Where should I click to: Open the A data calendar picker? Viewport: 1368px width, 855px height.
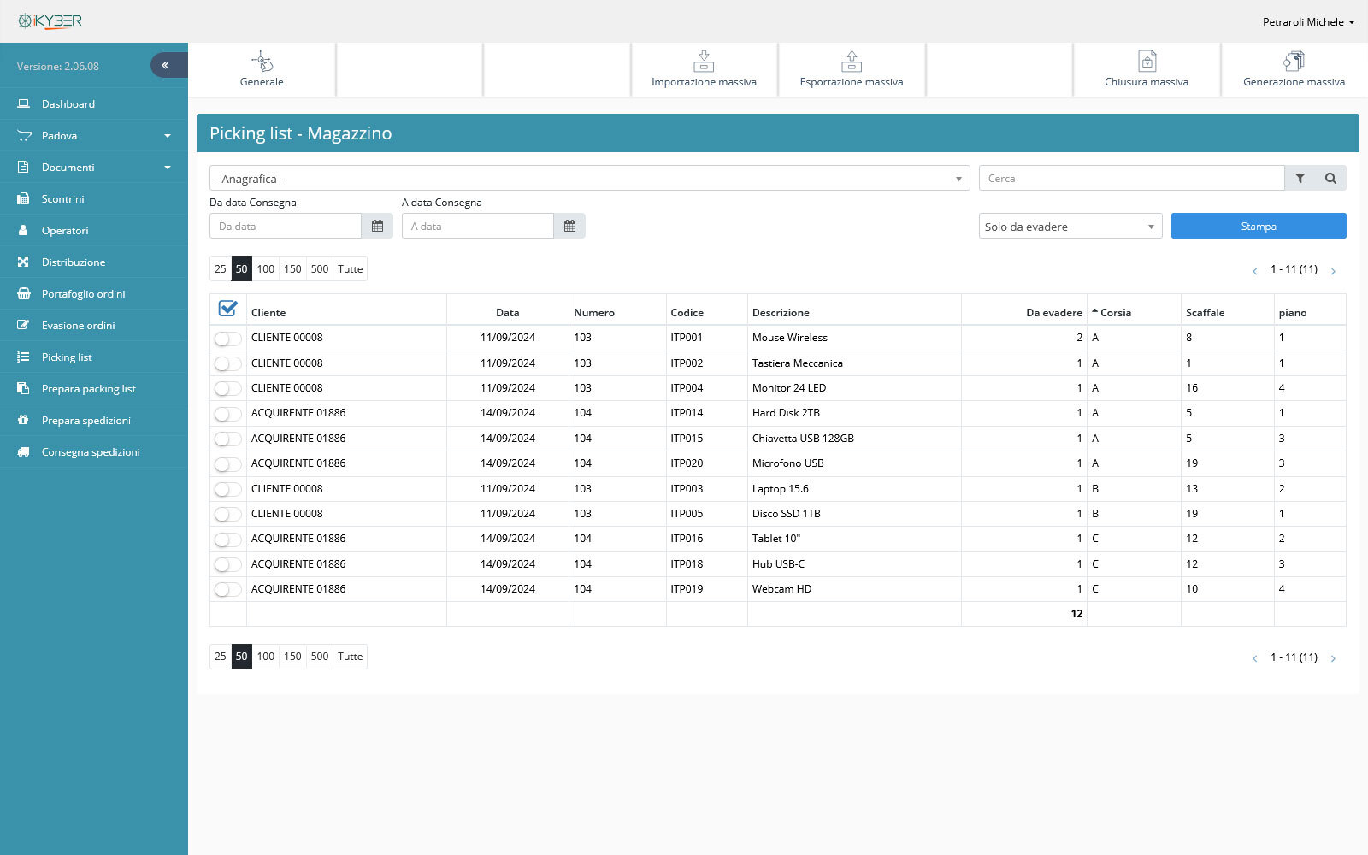pyautogui.click(x=569, y=226)
